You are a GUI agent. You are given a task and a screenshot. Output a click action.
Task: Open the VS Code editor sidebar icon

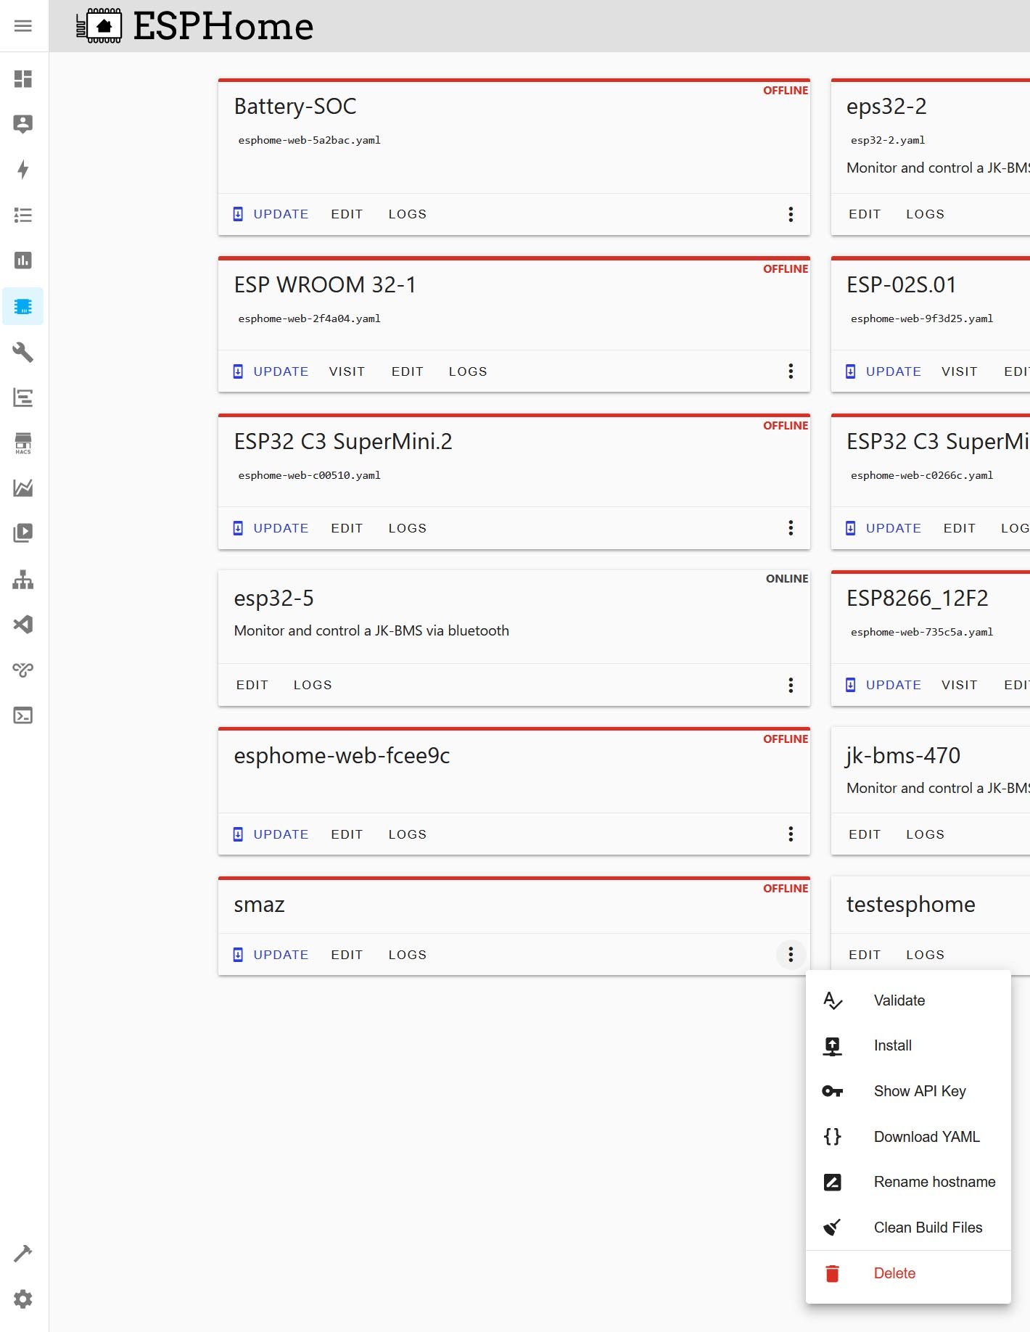23,625
